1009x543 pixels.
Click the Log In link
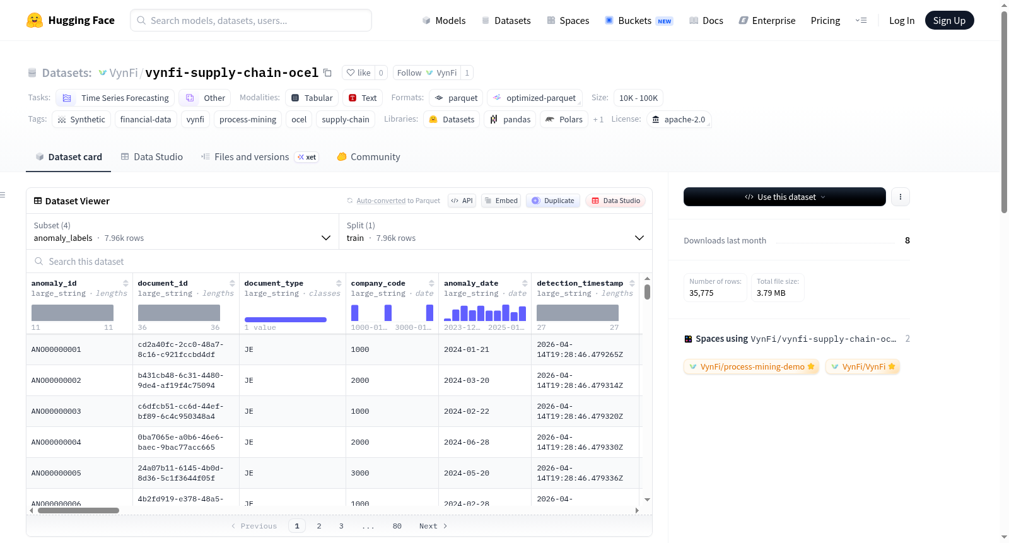point(902,20)
